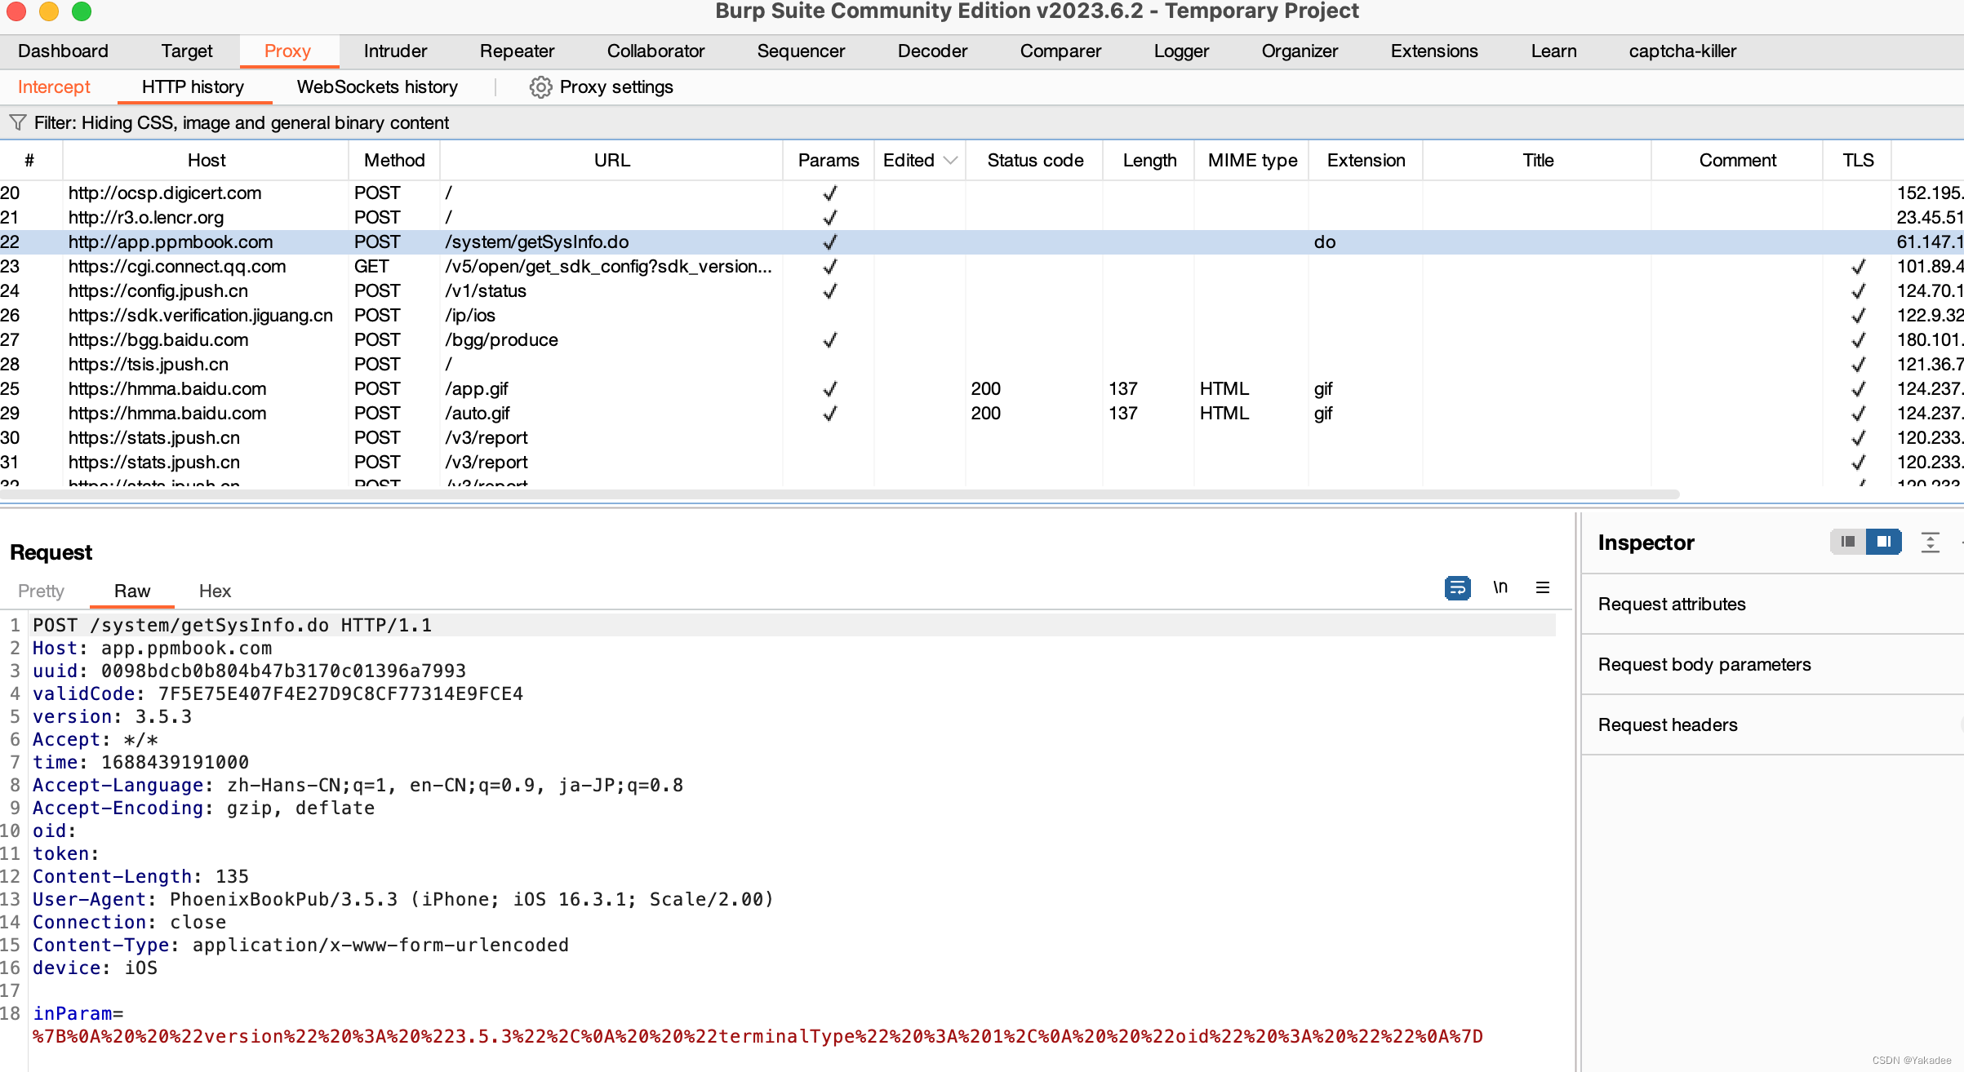Screen dimensions: 1964x1072
Task: Show non-printable characters with the \n icon
Action: click(1500, 587)
